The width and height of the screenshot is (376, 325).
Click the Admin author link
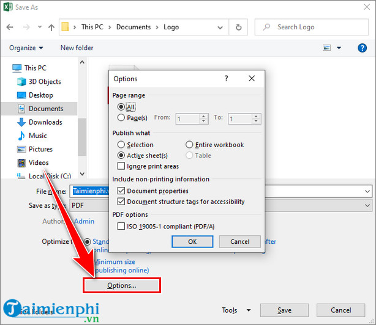[84, 221]
